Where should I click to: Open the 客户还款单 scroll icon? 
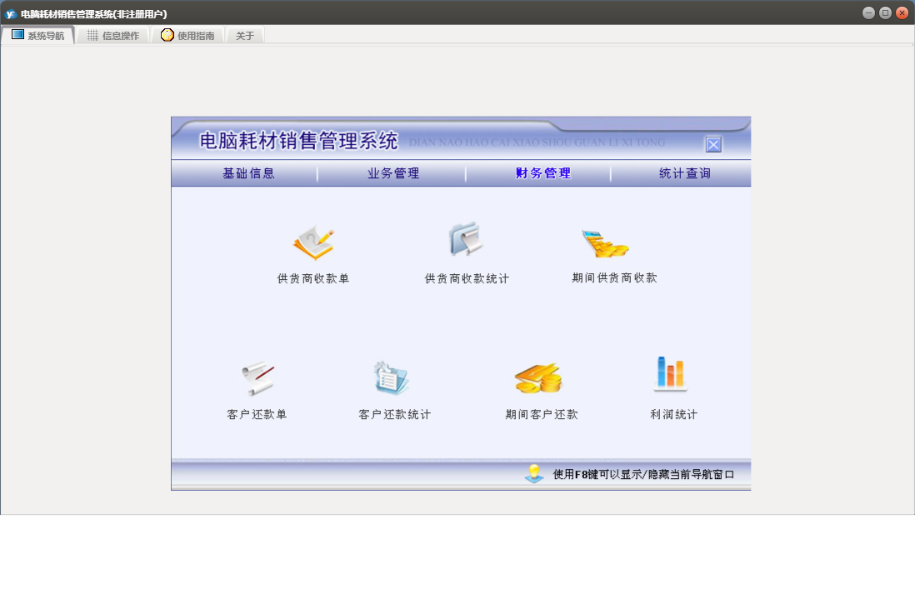(257, 378)
